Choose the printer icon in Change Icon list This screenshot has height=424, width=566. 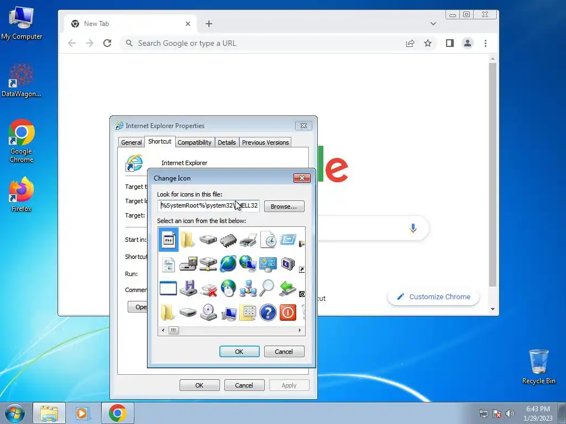click(248, 240)
